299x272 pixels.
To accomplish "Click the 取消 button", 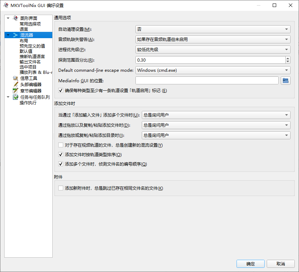I will [280, 264].
